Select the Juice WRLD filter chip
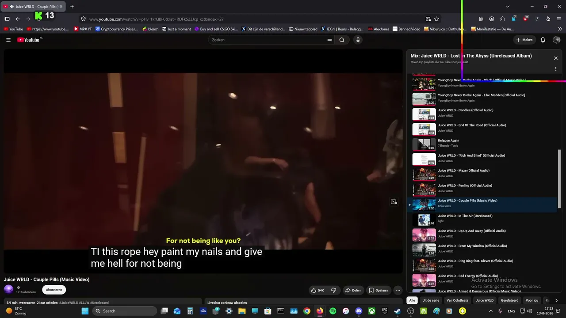Viewport: 566px width, 318px height. [x=485, y=300]
